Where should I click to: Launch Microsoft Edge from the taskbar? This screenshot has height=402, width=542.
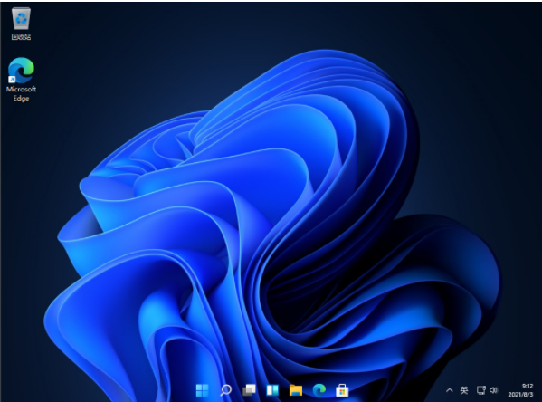pos(319,390)
